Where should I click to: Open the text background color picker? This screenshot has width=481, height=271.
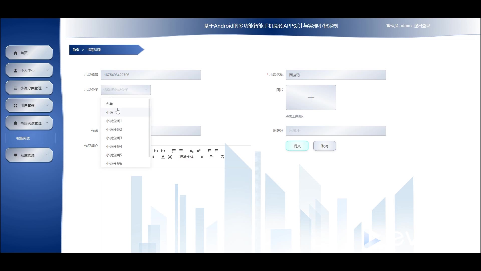pos(170,157)
